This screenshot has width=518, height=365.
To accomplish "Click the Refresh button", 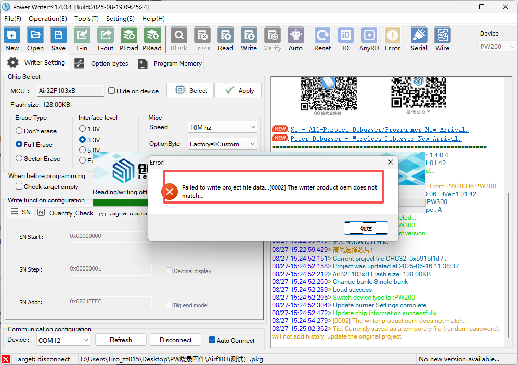I will pyautogui.click(x=121, y=340).
